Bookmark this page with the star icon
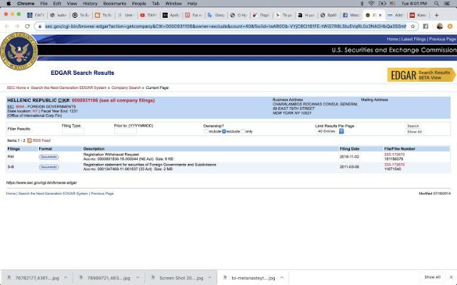Viewport: 457px width, 285px height. 413,26
